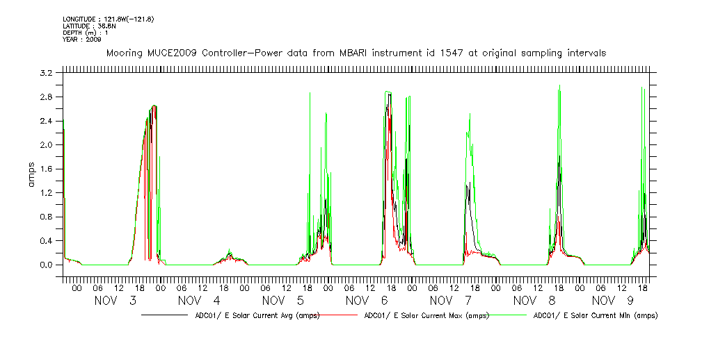Viewport: 702px width, 350px height.
Task: Pick the NOV 6 date label
Action: click(x=367, y=301)
